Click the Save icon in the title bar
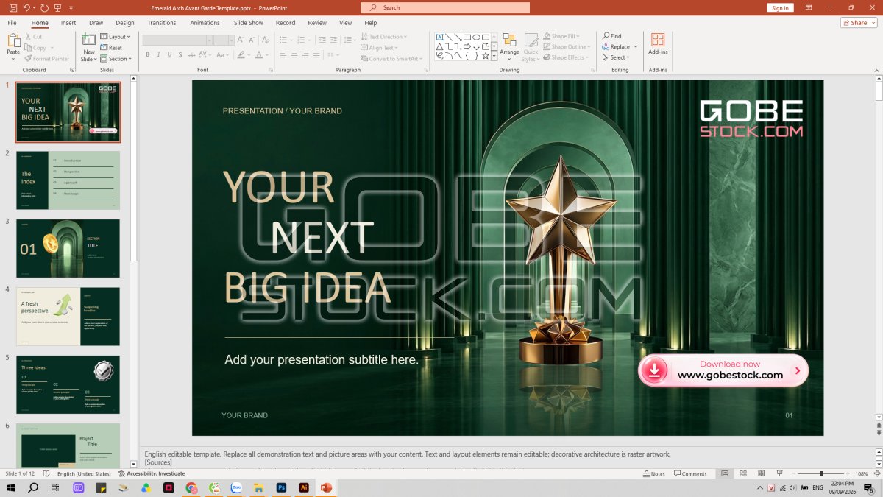 [x=13, y=7]
